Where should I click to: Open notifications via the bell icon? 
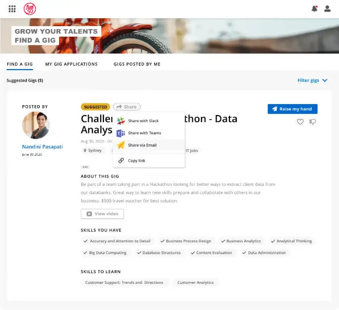coord(314,9)
